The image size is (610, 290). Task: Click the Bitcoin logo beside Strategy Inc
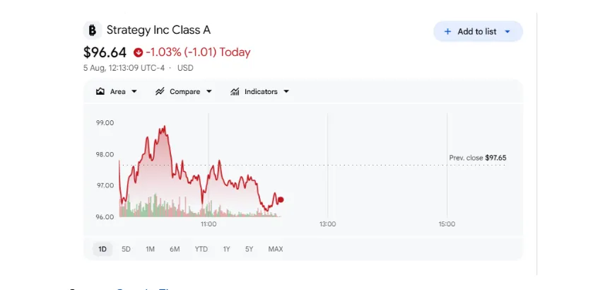(92, 30)
